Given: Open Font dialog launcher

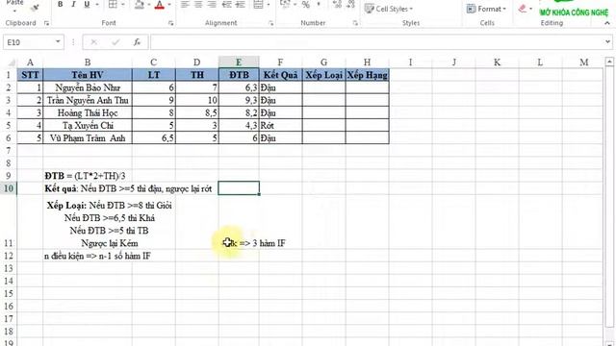Looking at the screenshot, I should click(171, 23).
